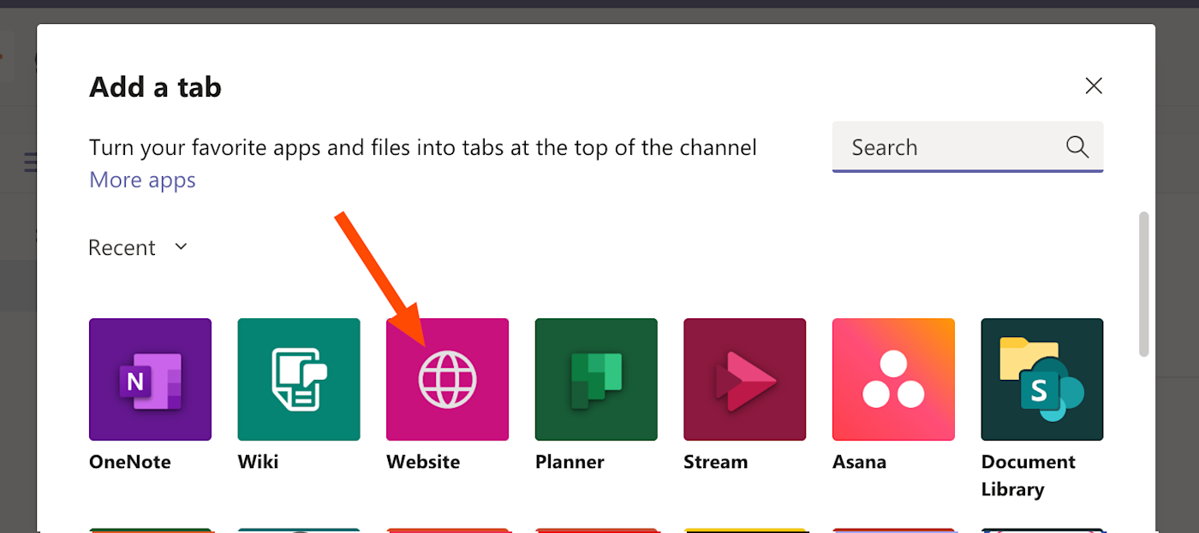The image size is (1199, 533).
Task: Add the Planner app tile
Action: (596, 379)
